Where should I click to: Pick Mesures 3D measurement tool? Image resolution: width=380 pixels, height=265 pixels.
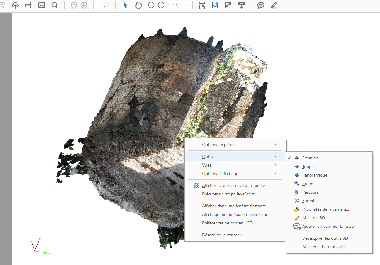pos(313,218)
